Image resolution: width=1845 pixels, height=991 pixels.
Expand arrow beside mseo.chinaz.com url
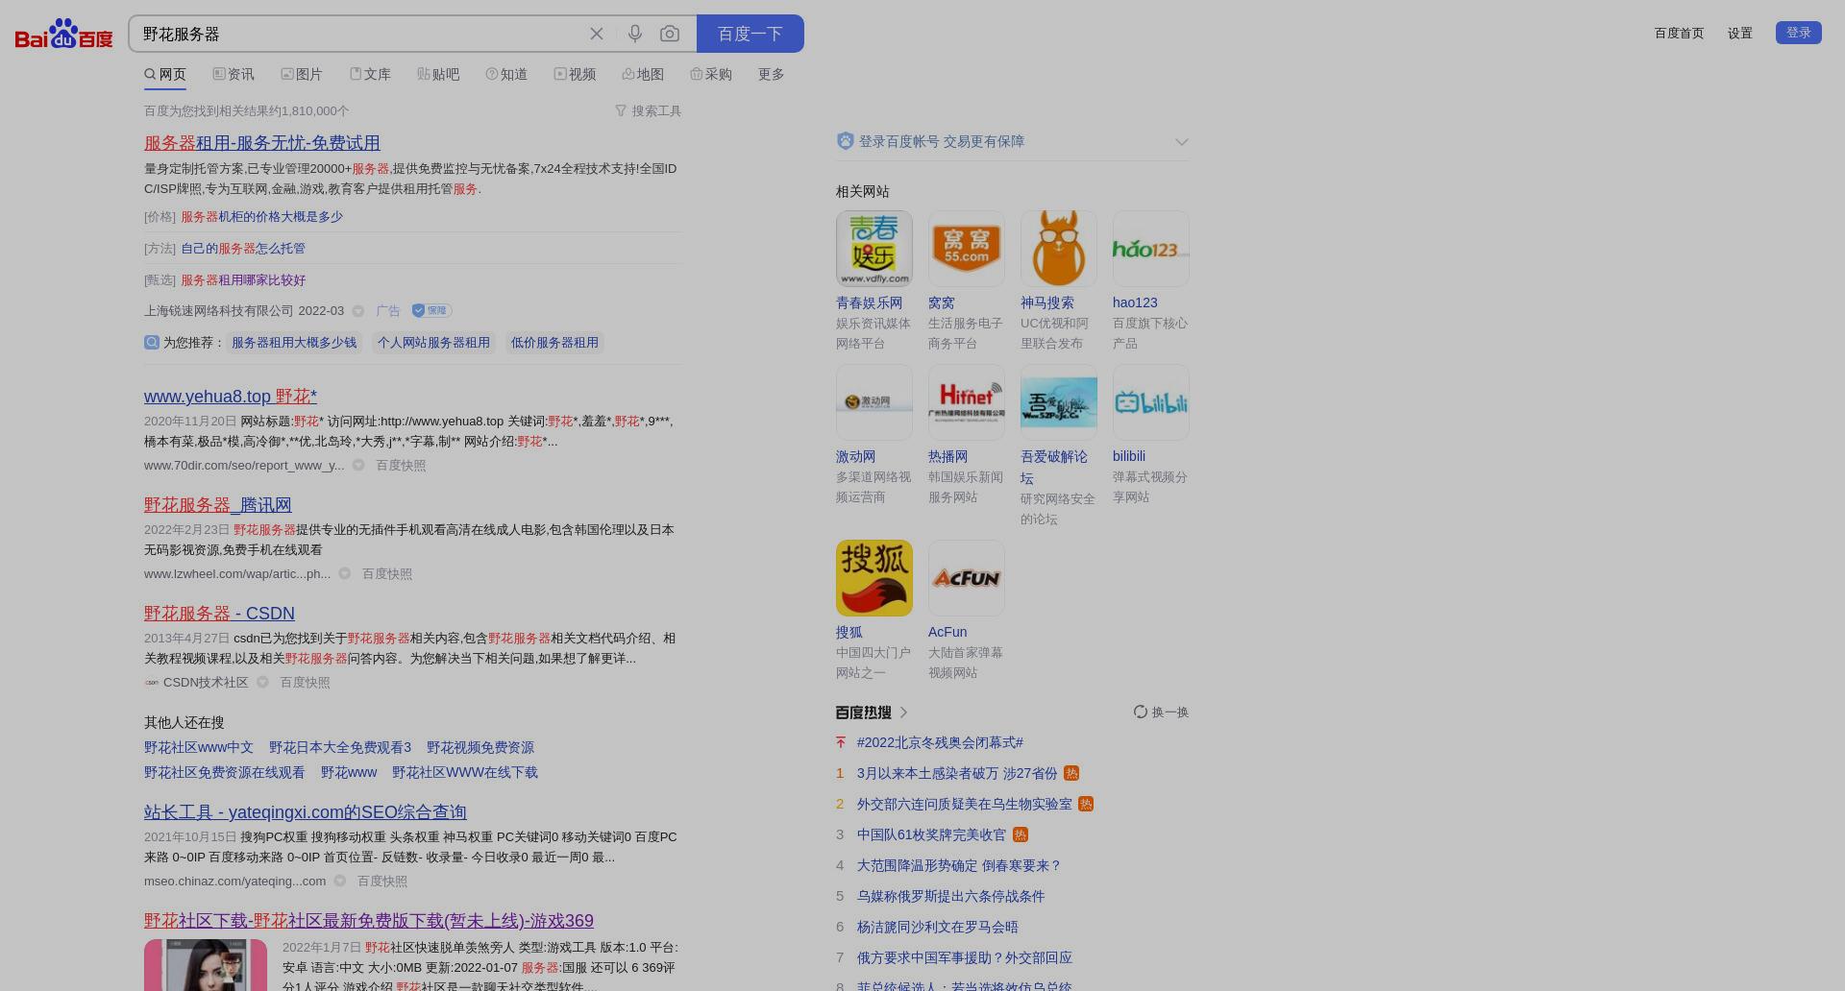coord(340,881)
